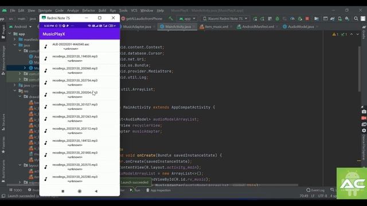Select recodings_20220120_202754.mp3 song
The width and height of the screenshot is (367, 206).
tap(80, 82)
